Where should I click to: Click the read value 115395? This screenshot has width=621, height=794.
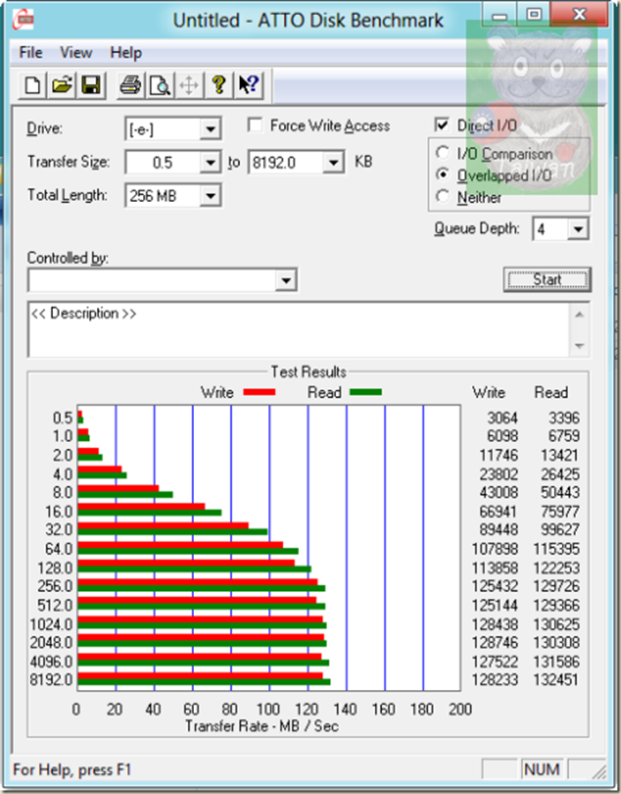[557, 549]
